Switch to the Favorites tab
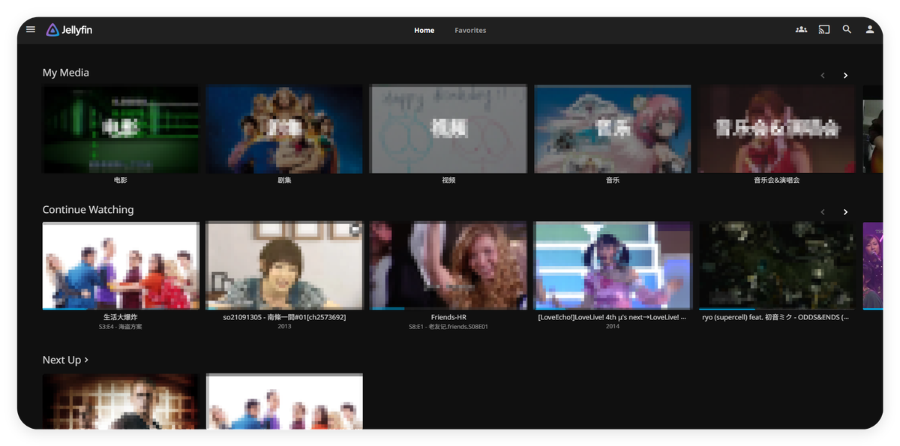Viewport: 900px width, 446px height. [x=470, y=30]
